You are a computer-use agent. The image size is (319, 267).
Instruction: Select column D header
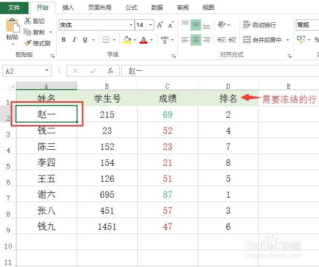[228, 86]
